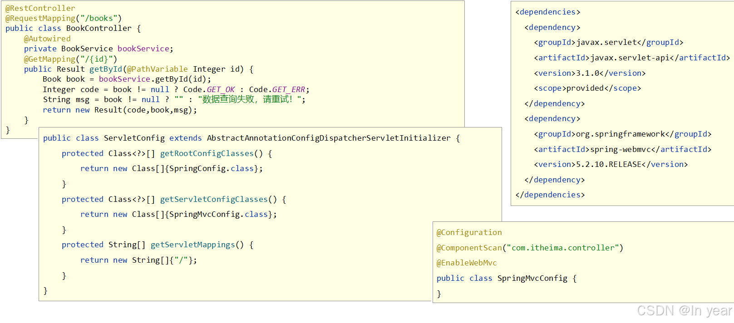
Task: Select the Chinese error message string
Action: point(252,99)
